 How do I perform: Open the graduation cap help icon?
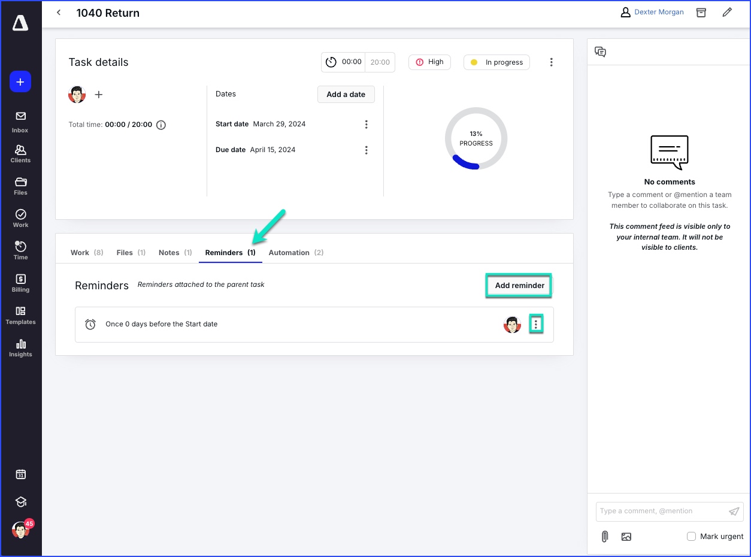[20, 502]
